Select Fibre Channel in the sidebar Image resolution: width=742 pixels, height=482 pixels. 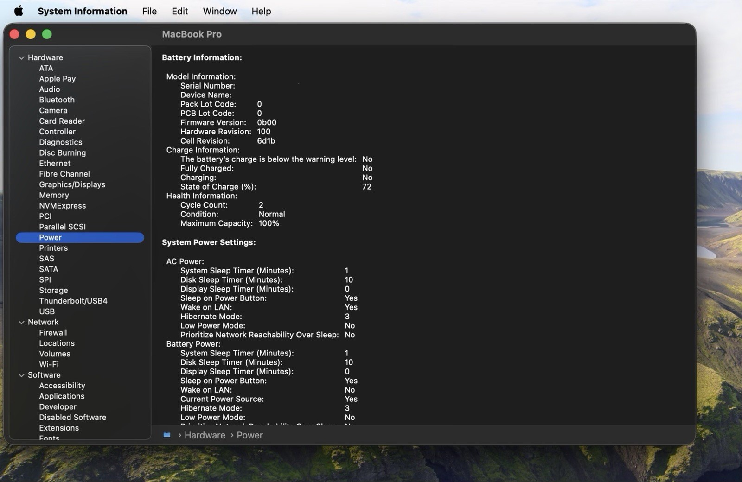64,174
